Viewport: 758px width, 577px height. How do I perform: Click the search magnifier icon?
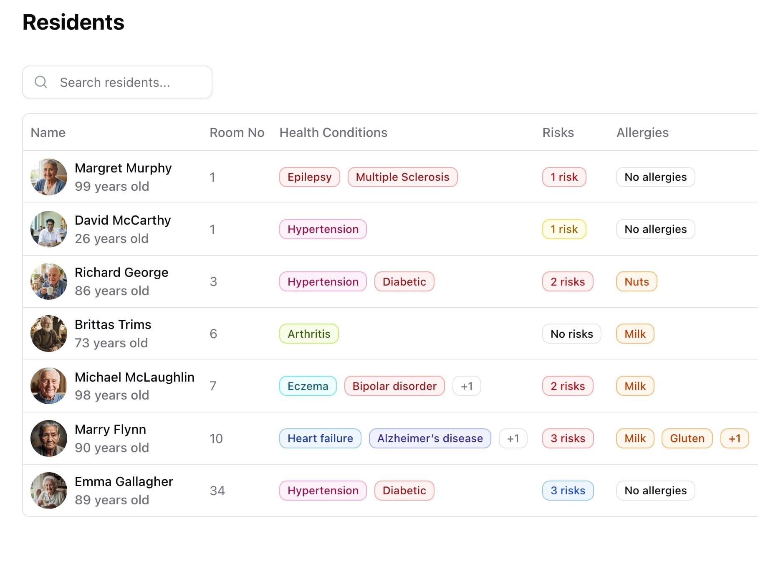41,82
